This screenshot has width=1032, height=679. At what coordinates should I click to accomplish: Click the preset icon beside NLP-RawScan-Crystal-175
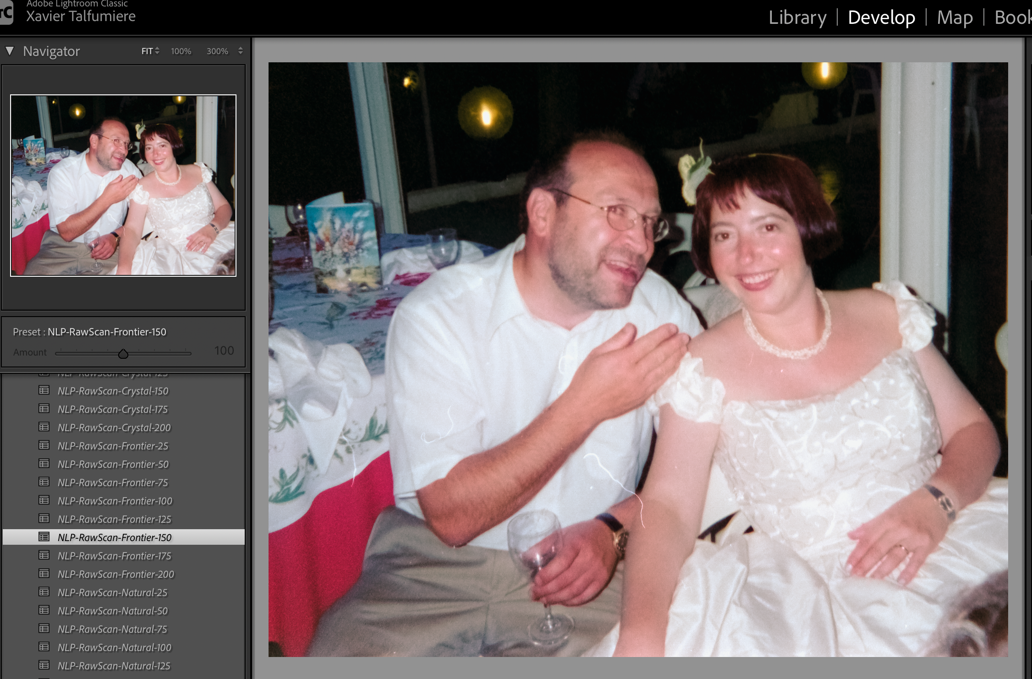pos(44,409)
